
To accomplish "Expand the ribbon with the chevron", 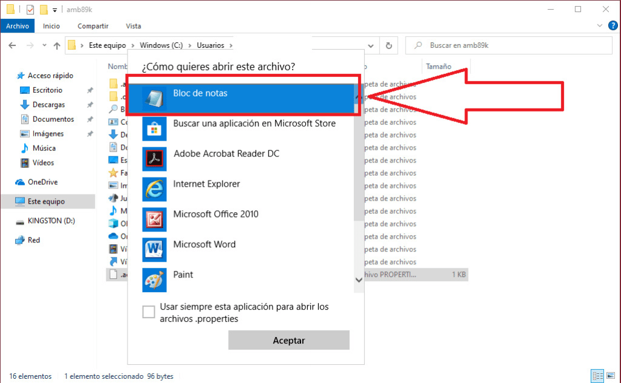I will pos(600,25).
